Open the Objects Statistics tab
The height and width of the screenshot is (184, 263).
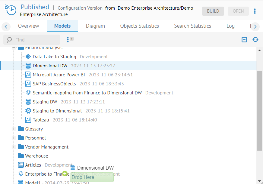(x=139, y=26)
